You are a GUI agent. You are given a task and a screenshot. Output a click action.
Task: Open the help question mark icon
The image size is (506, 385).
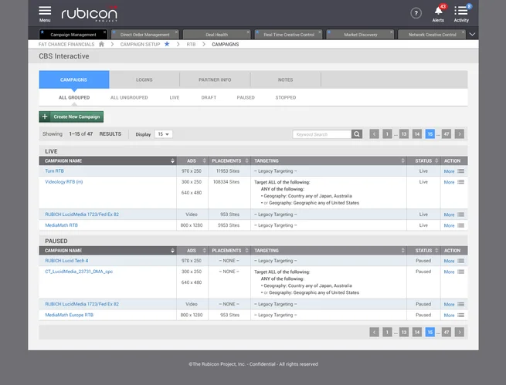coord(416,13)
